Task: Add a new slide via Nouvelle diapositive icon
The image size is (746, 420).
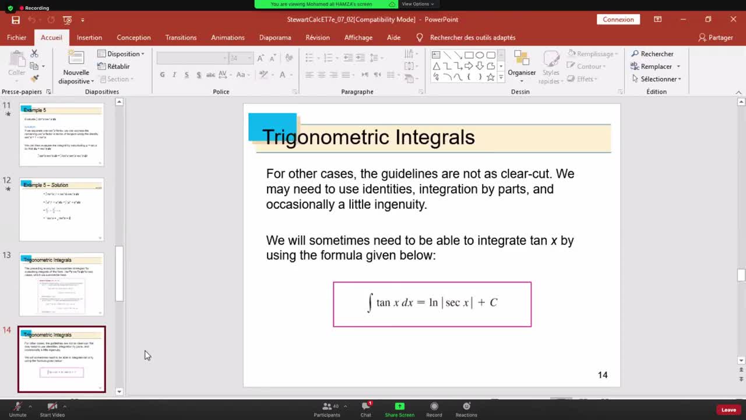Action: (76, 58)
